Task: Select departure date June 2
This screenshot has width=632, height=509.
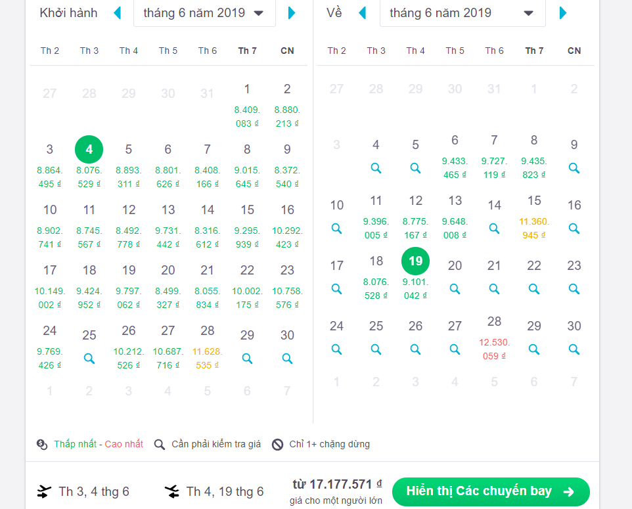Action: coord(287,105)
